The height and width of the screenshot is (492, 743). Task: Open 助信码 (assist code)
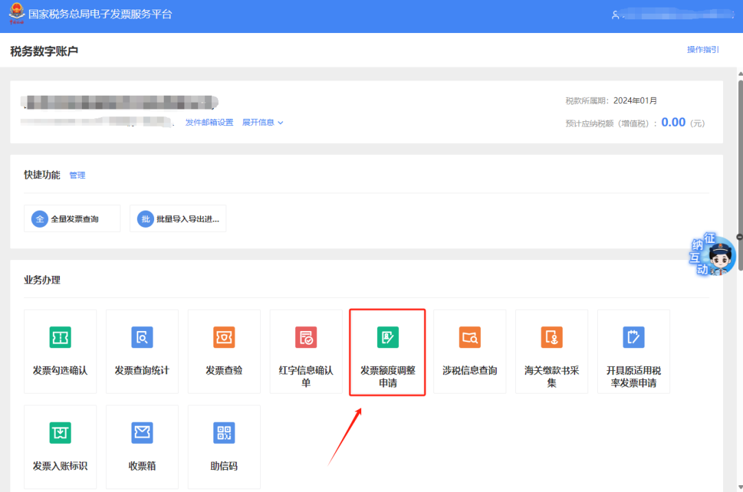pos(224,447)
